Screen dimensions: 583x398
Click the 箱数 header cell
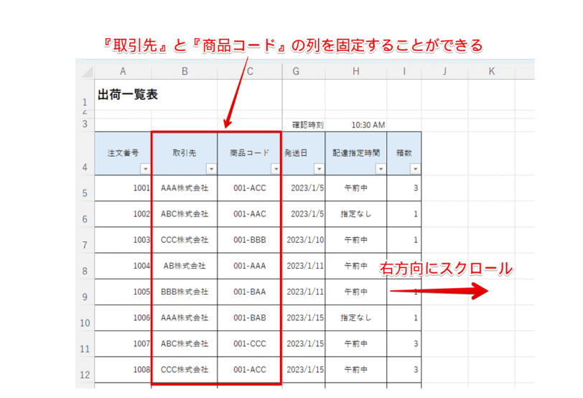(404, 153)
